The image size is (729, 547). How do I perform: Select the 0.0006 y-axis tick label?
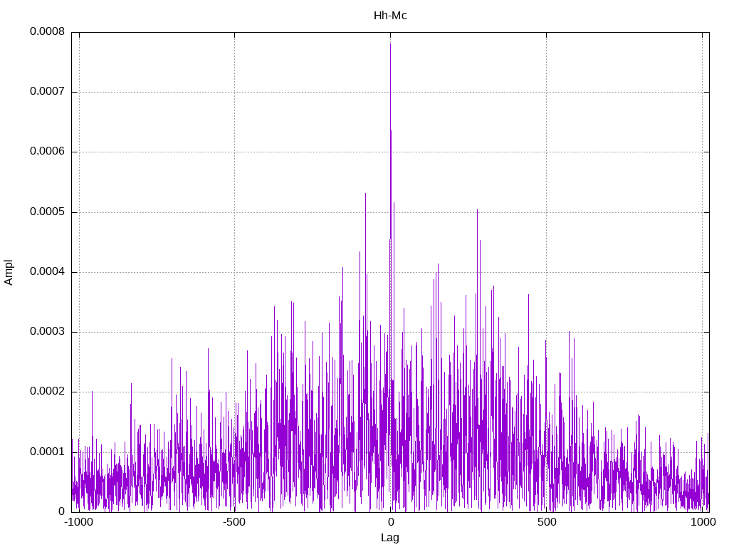click(48, 151)
